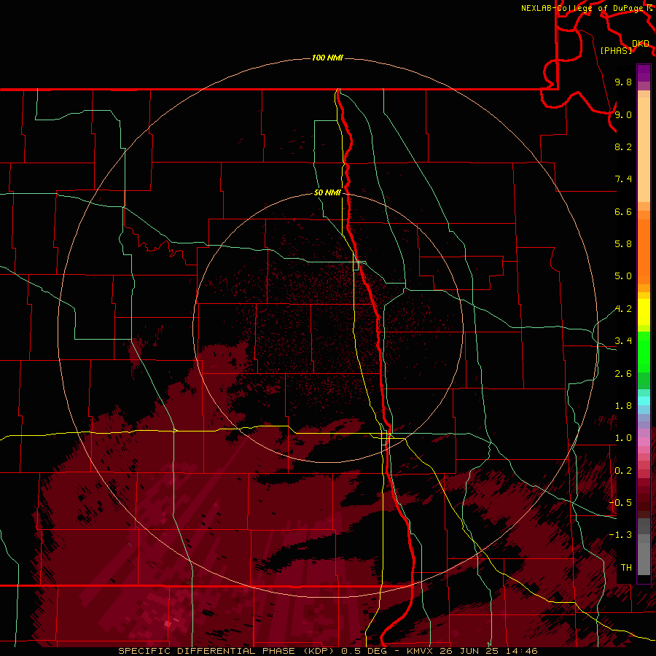656x656 pixels.
Task: Click the pale peach color bar segment
Action: (644, 149)
